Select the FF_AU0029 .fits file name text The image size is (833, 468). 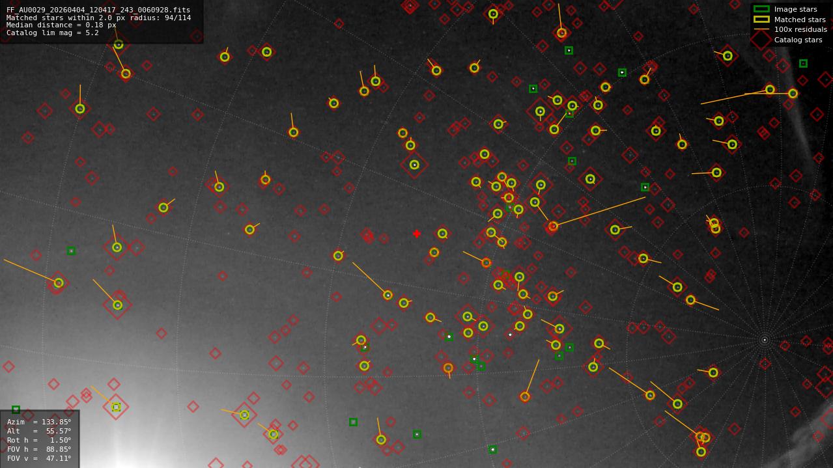[x=98, y=10]
